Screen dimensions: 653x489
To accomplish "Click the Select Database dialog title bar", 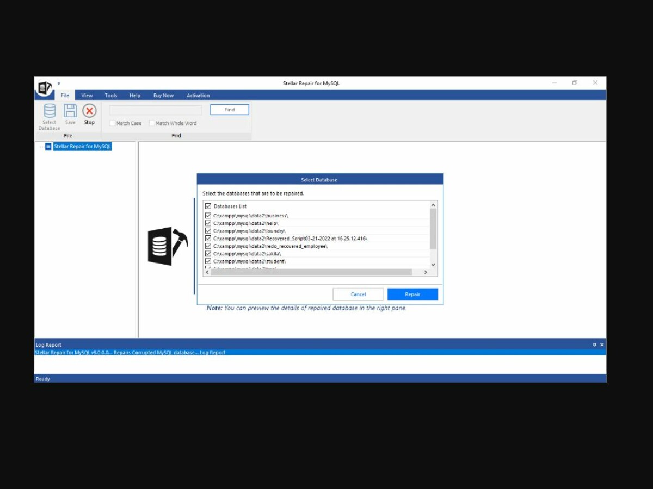I will pyautogui.click(x=320, y=180).
